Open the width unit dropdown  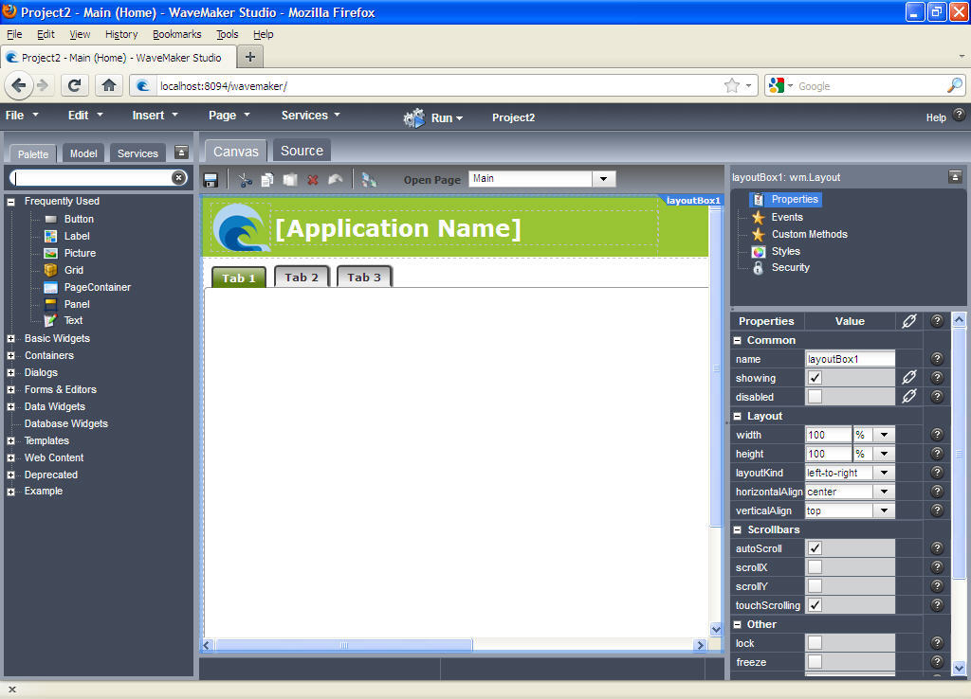884,435
